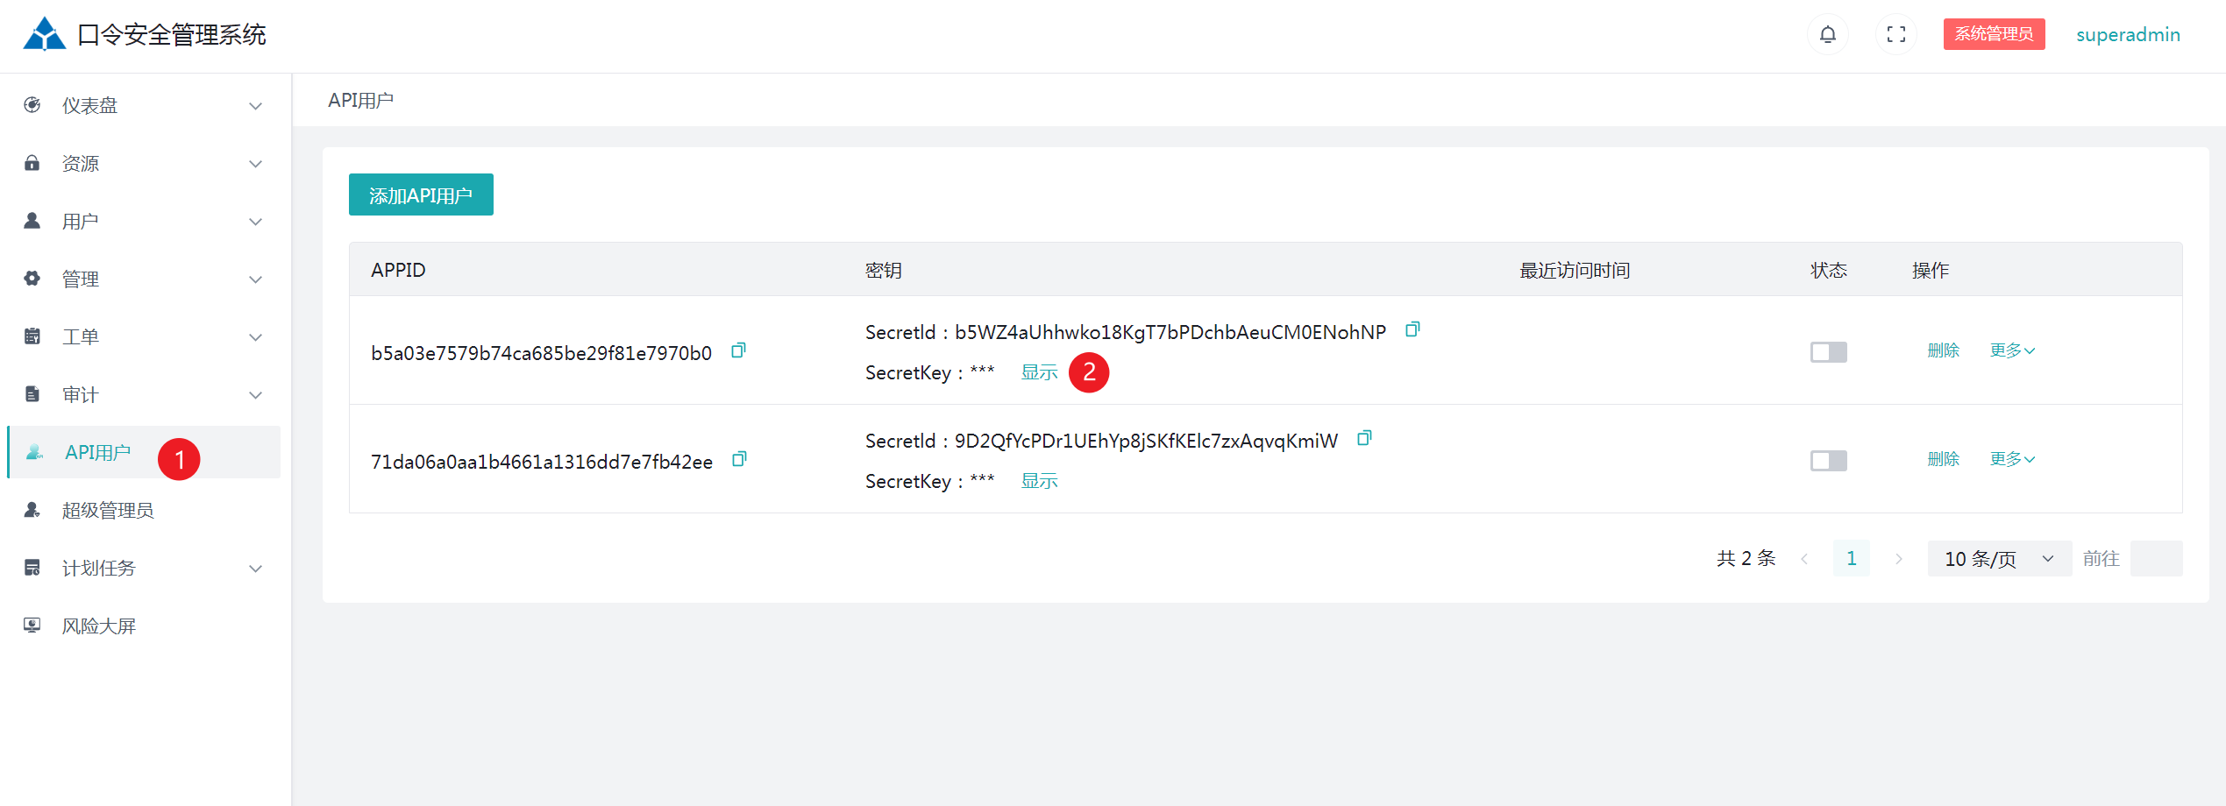
Task: Click the 添加API用户 button
Action: (421, 195)
